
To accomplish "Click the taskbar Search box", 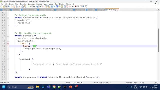I will coord(21,87).
